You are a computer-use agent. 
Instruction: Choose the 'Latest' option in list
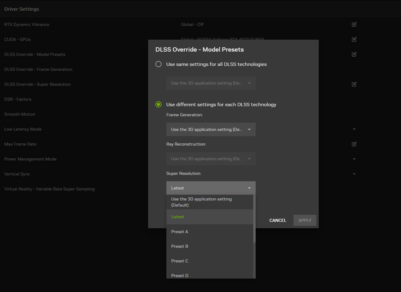click(210, 217)
